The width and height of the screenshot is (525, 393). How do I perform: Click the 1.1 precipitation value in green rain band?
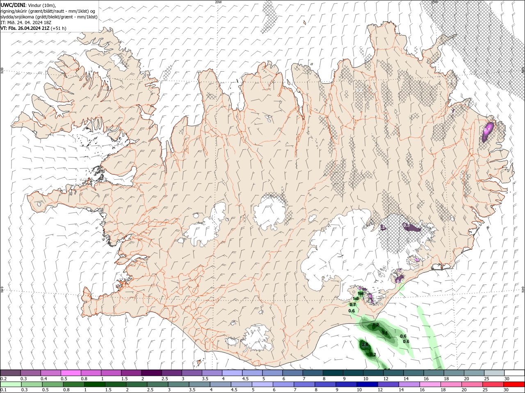(385, 333)
